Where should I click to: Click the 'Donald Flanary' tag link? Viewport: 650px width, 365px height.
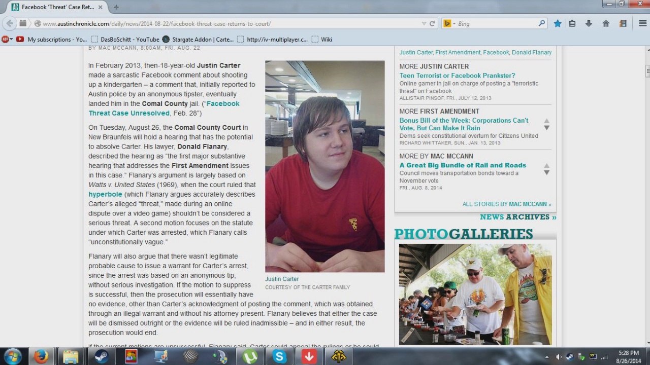[532, 52]
